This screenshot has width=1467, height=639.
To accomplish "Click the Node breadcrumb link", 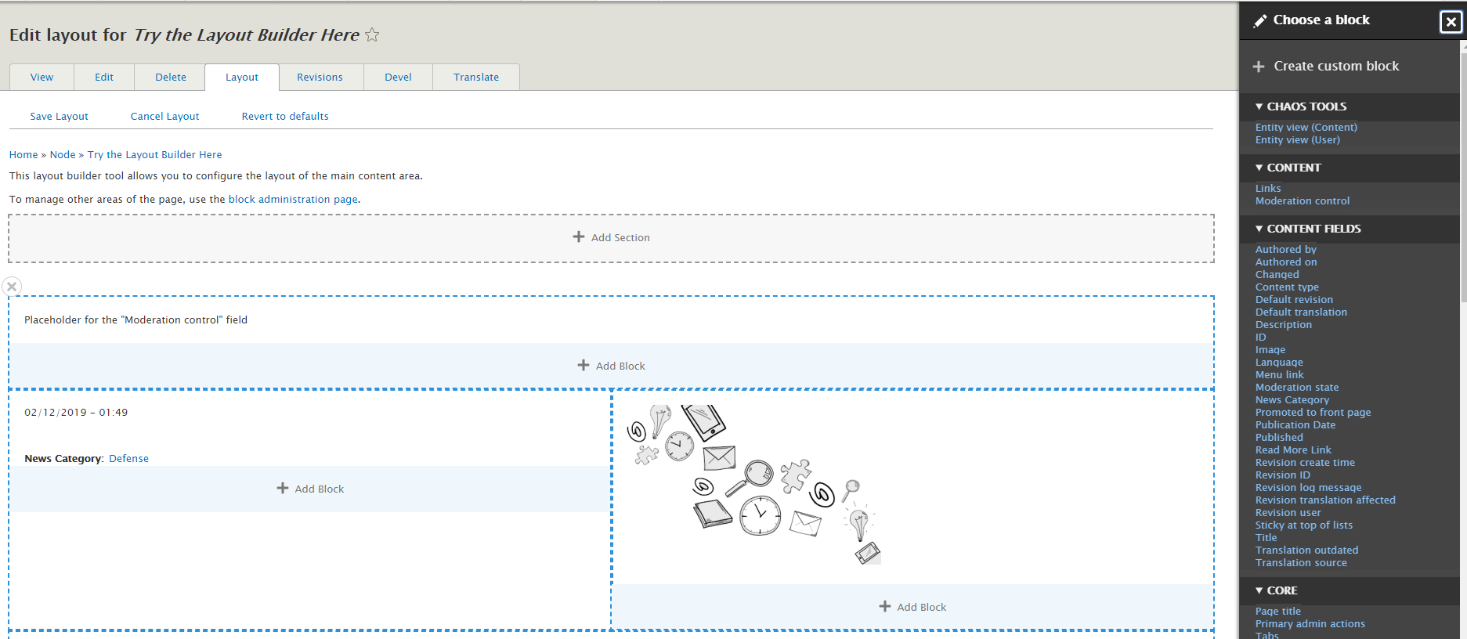I will [x=63, y=155].
